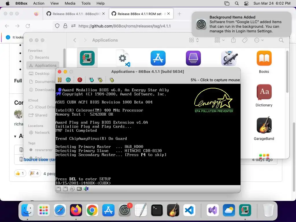Screen dimensions: 296x222
Task: Close the Release 86Box 4.1.1 ROM set tab
Action: pyautogui.click(x=169, y=14)
